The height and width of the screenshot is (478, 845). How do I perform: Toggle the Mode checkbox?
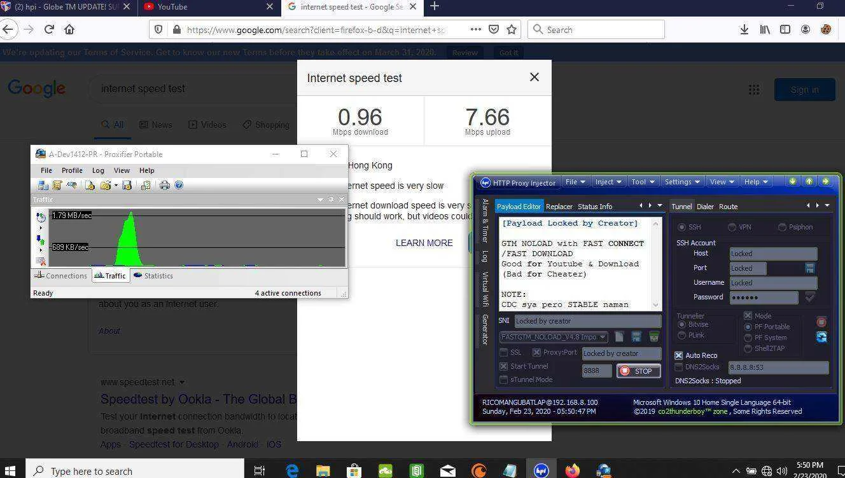748,315
